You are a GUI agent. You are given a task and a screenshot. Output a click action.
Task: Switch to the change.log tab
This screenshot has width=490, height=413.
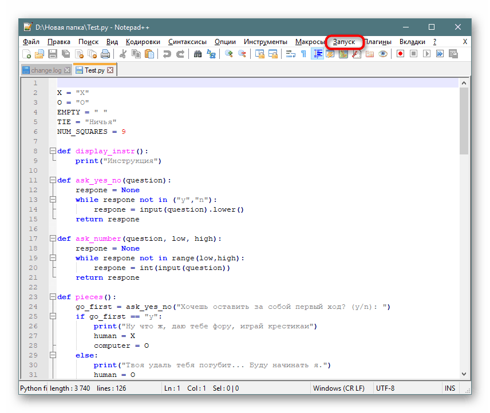[x=46, y=70]
